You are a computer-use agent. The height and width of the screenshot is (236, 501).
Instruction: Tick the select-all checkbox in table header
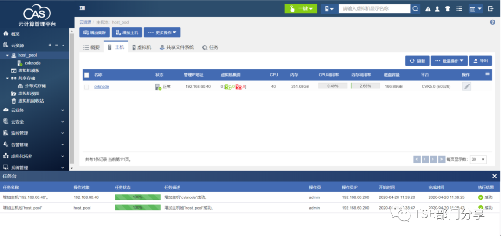click(x=87, y=75)
